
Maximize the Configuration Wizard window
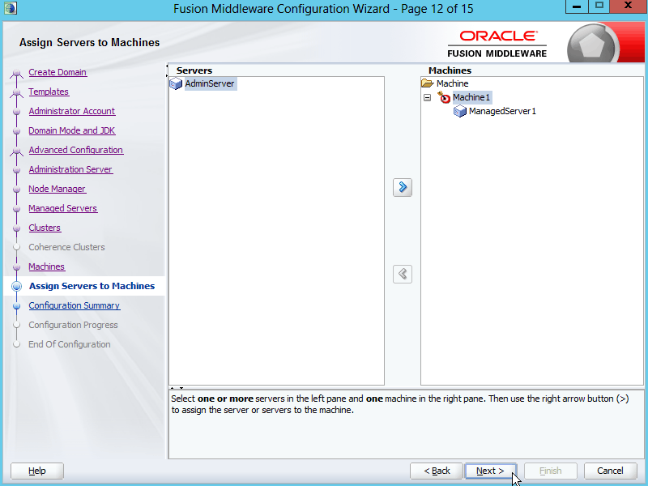[599, 6]
